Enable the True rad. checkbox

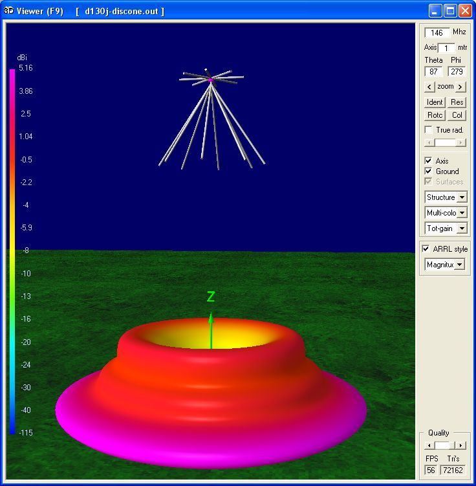429,129
